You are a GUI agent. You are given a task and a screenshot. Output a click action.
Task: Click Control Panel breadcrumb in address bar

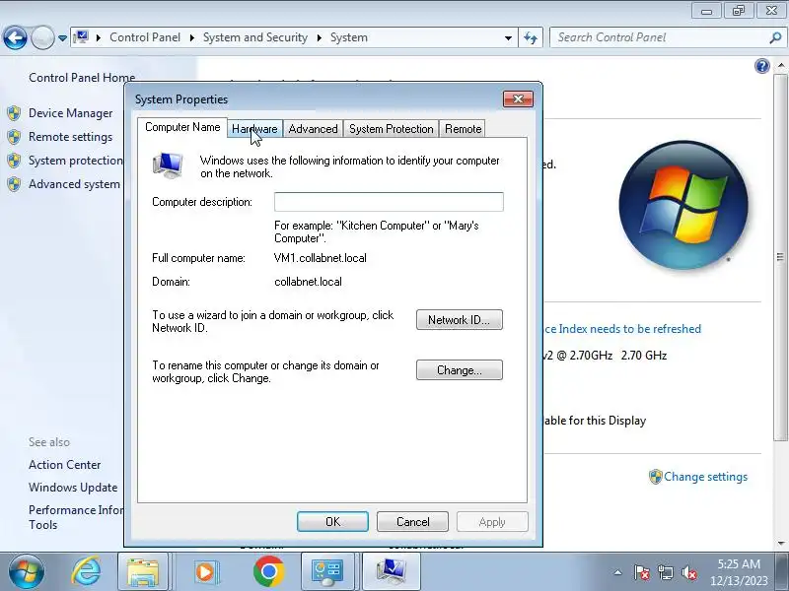pos(145,37)
